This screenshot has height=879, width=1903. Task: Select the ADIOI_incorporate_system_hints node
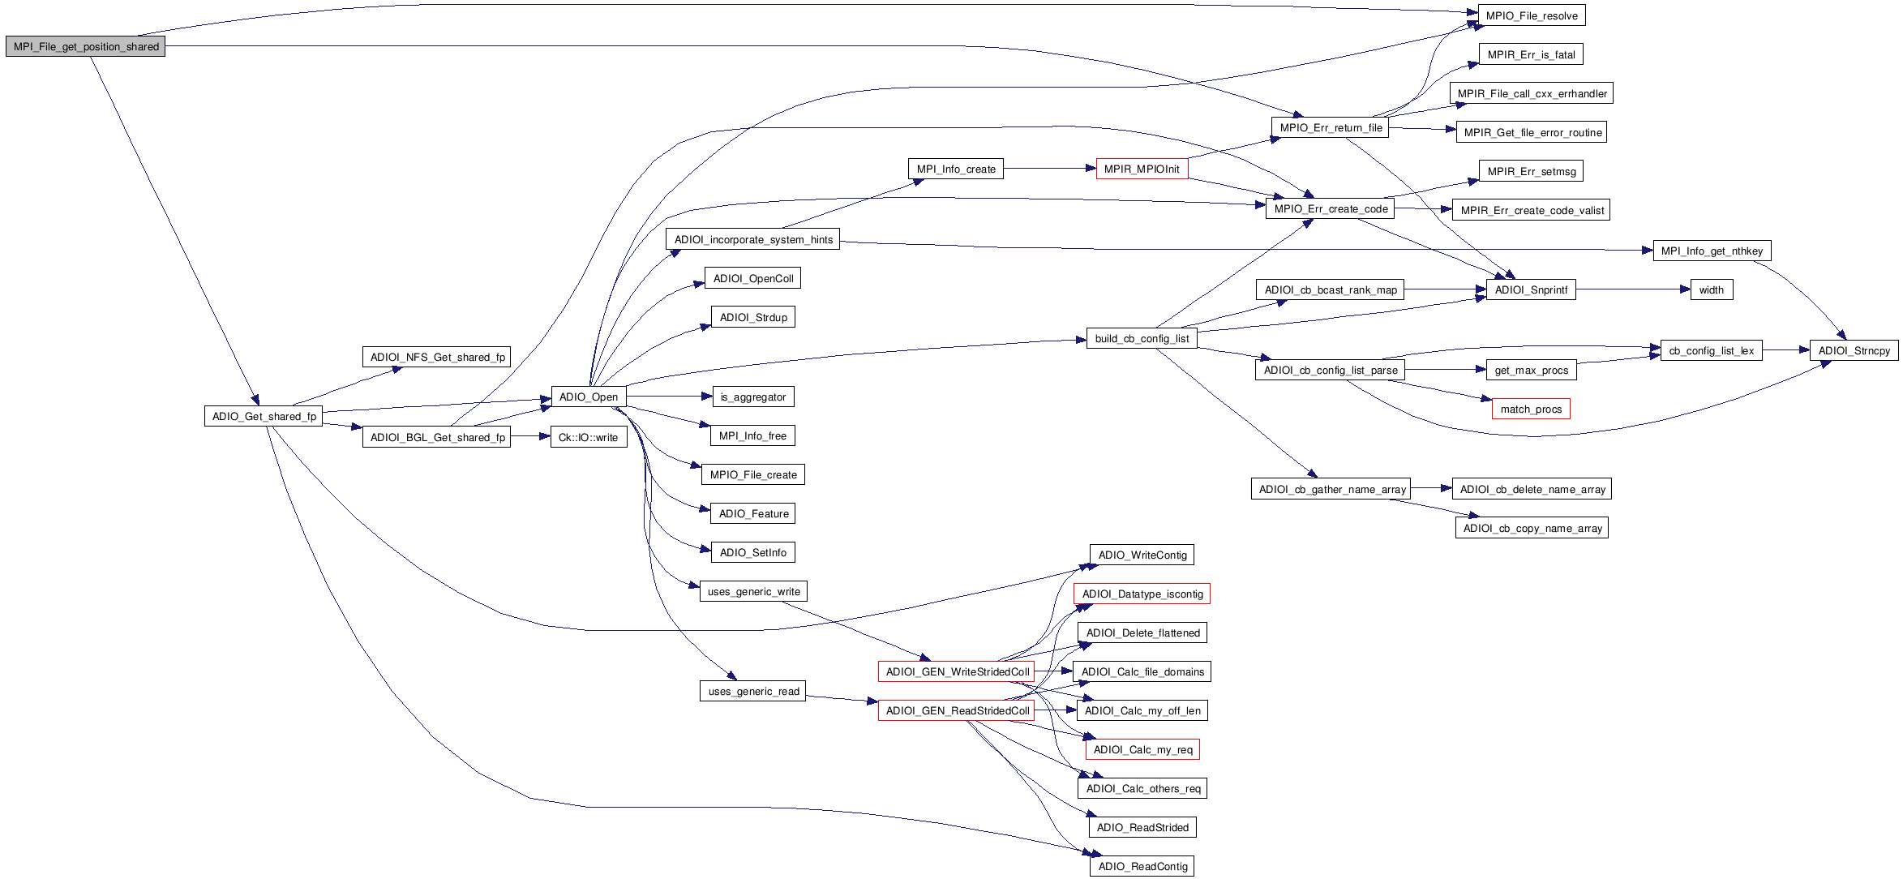(x=752, y=240)
